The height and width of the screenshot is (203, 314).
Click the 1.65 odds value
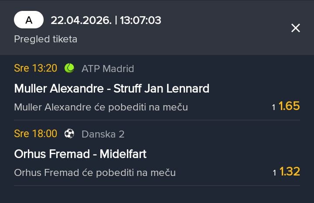(289, 106)
